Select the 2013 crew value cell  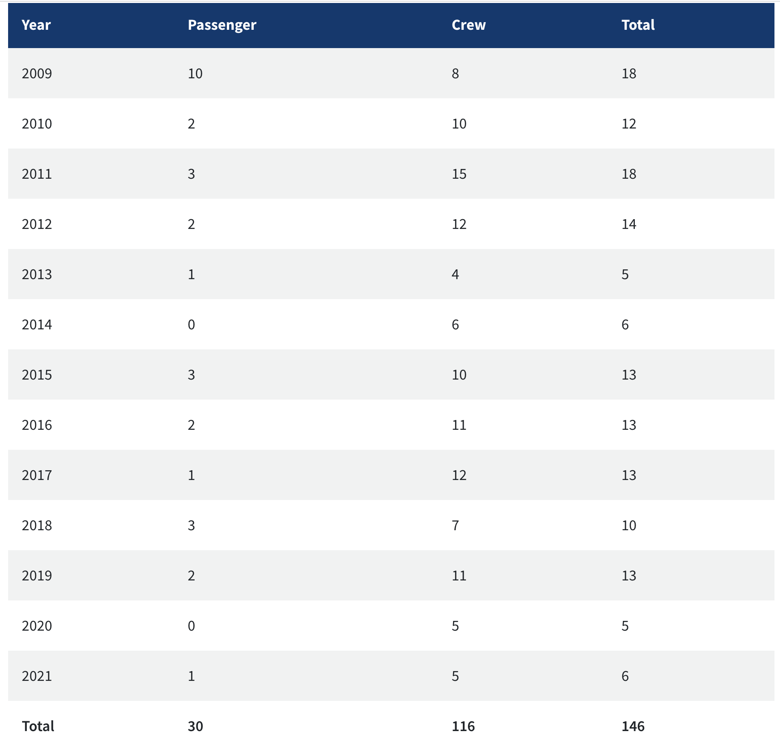[x=455, y=274]
